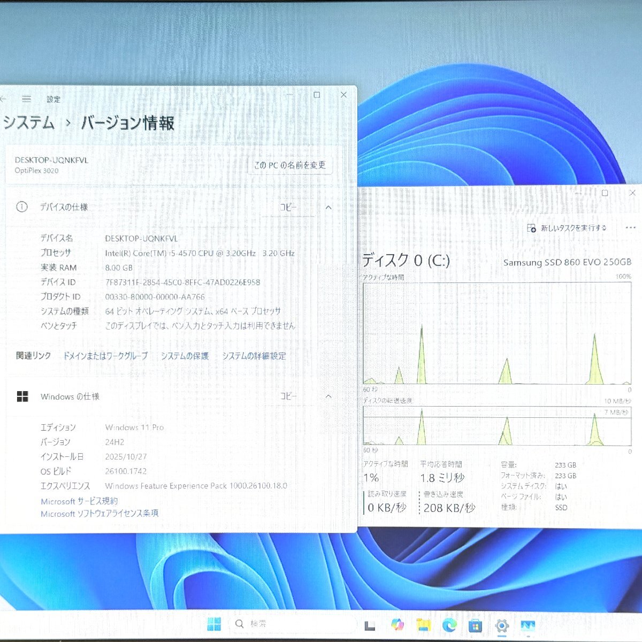
Task: Copy device specs with the コピー button
Action: pos(288,207)
